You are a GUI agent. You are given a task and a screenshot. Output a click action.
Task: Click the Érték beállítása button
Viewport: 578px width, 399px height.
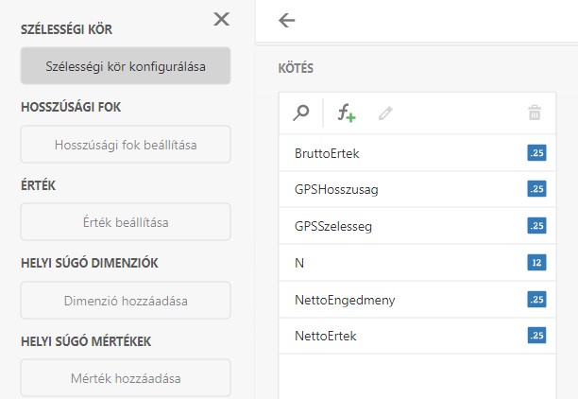tap(125, 222)
